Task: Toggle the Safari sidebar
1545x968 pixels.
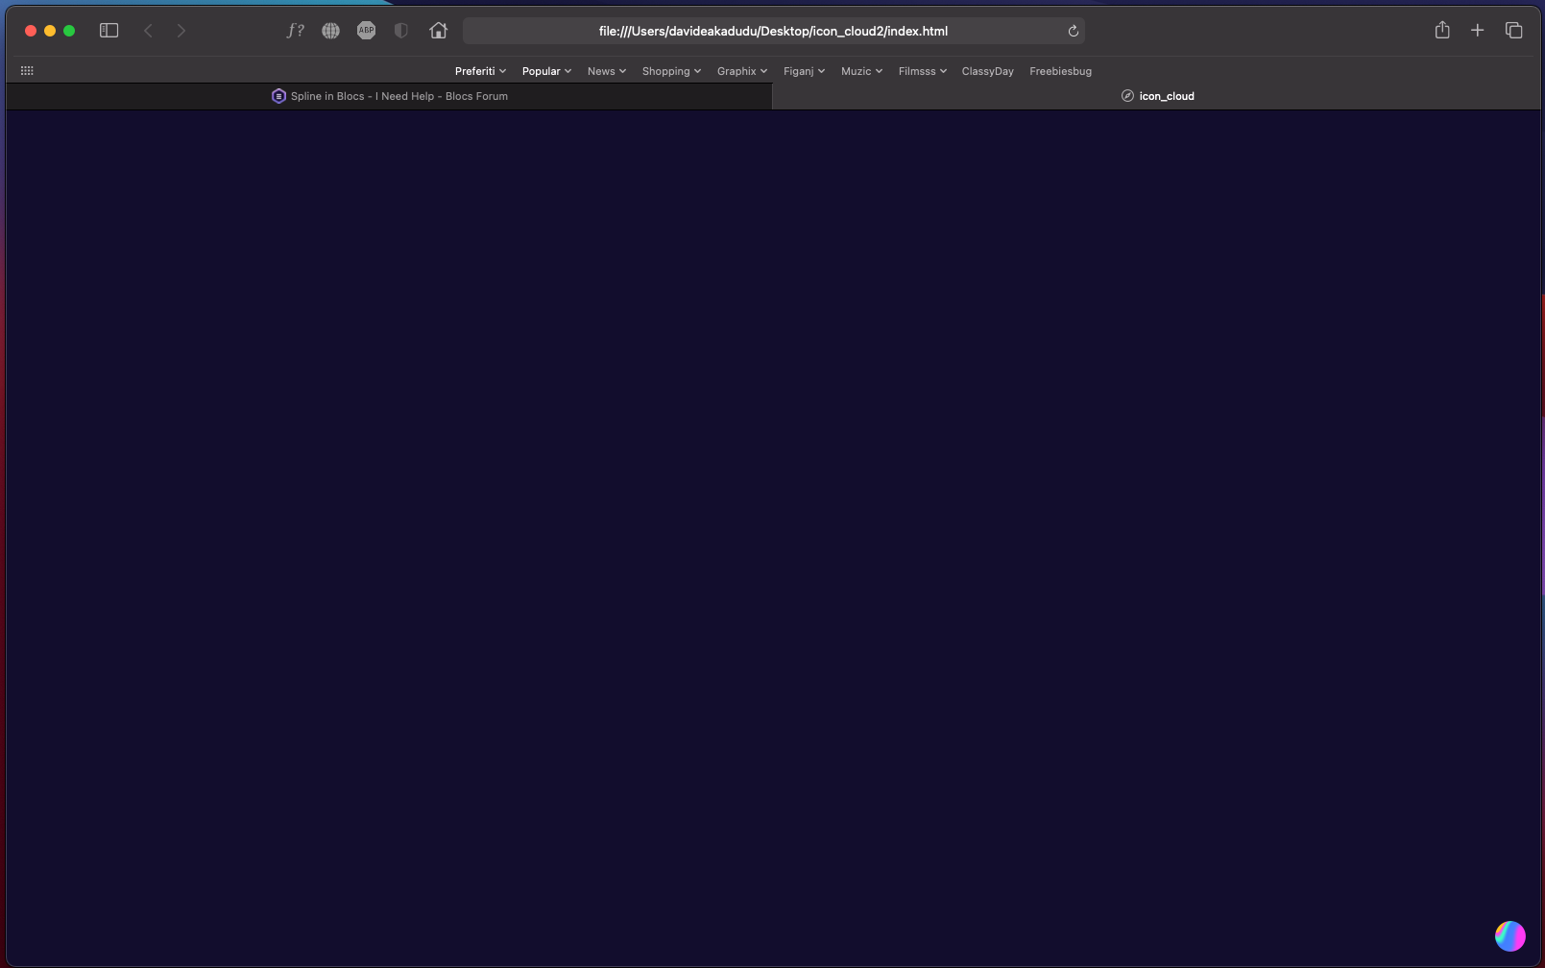Action: point(109,31)
